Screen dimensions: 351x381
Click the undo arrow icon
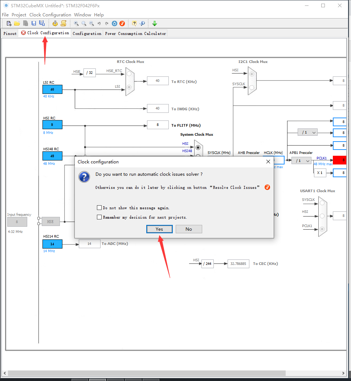(x=99, y=23)
